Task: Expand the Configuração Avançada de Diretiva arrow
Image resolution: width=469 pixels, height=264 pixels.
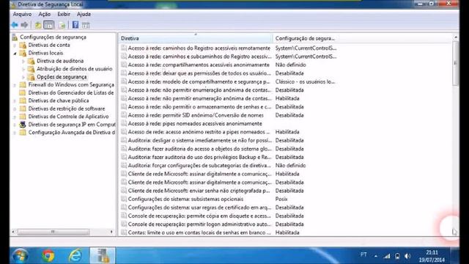Action: coord(15,133)
